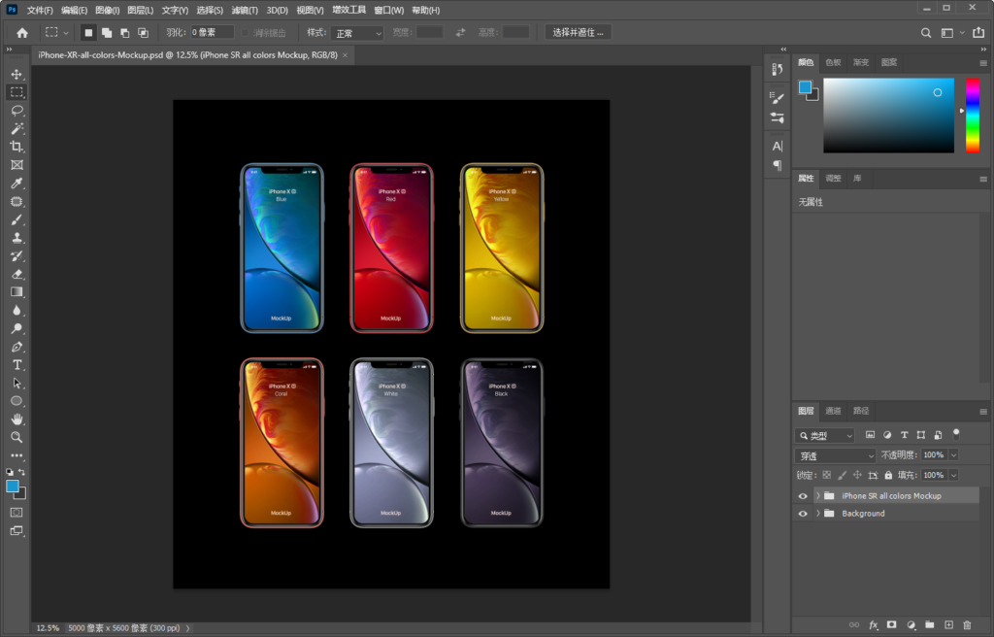Expand the iPhone SR all colors Mockup group

coord(817,496)
